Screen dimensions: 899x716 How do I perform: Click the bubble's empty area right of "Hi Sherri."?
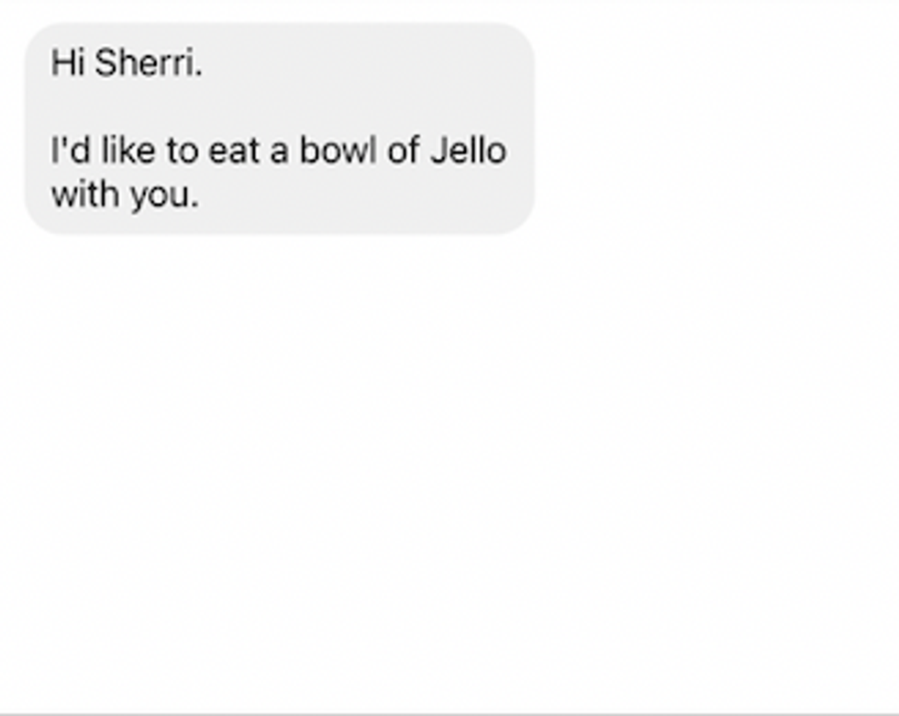[367, 63]
